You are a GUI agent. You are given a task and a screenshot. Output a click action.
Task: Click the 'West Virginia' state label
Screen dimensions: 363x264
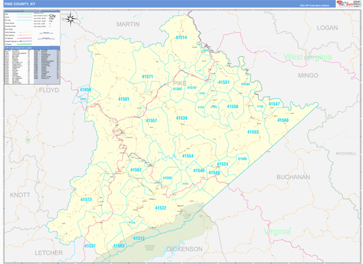[x=308, y=57]
